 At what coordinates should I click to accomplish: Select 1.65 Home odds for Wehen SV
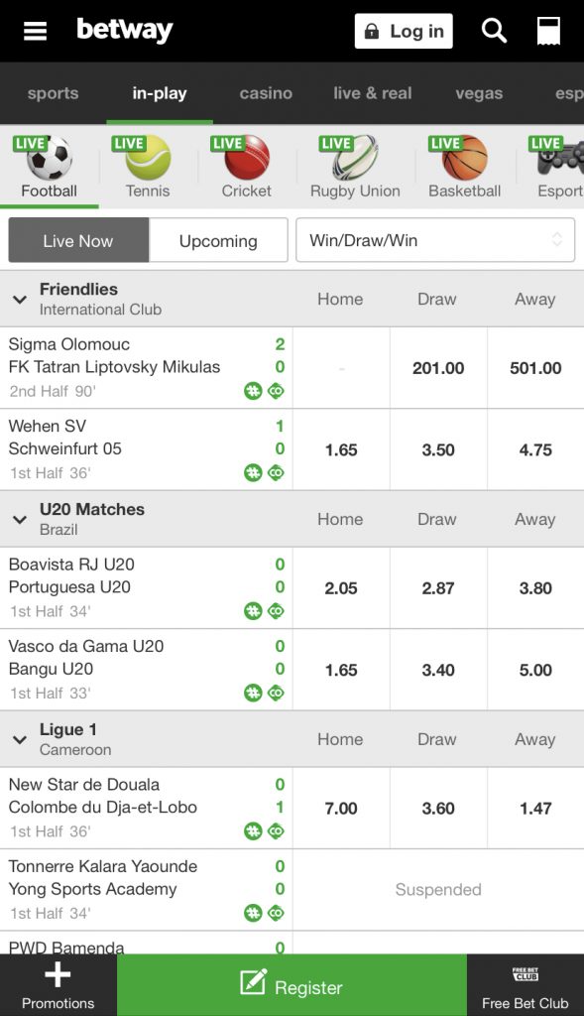[341, 449]
